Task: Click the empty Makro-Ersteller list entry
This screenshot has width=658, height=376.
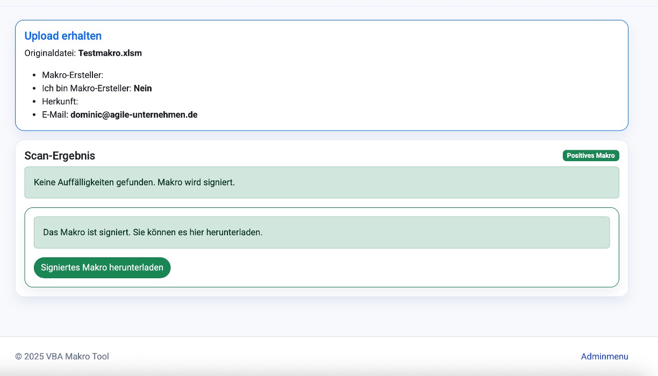Action: pyautogui.click(x=73, y=75)
